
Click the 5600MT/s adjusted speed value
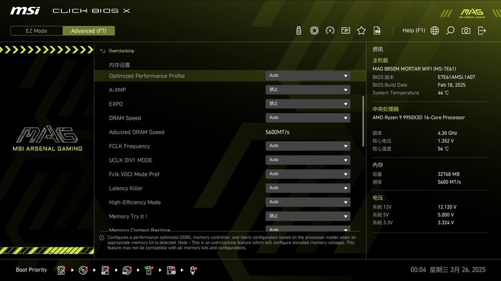click(277, 132)
